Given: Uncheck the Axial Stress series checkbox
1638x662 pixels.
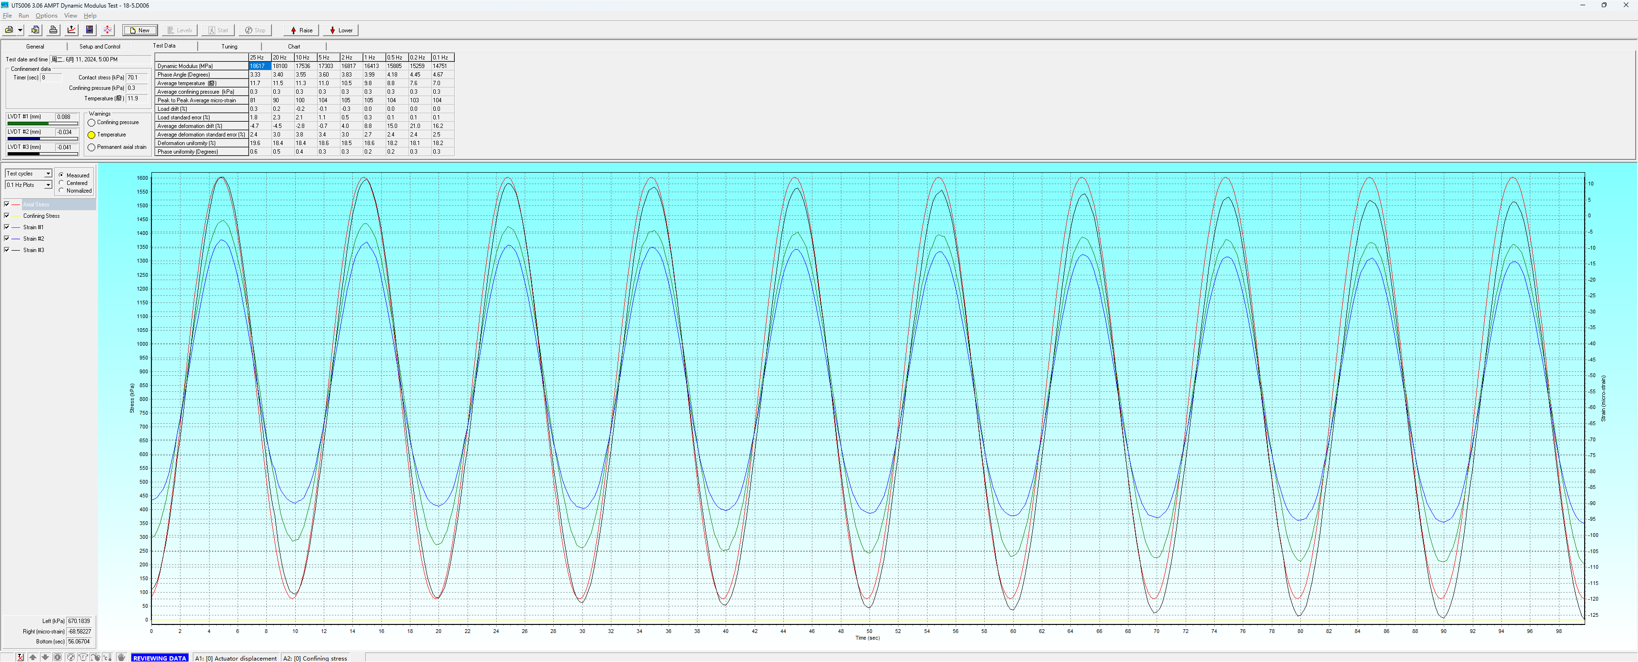Looking at the screenshot, I should [6, 204].
